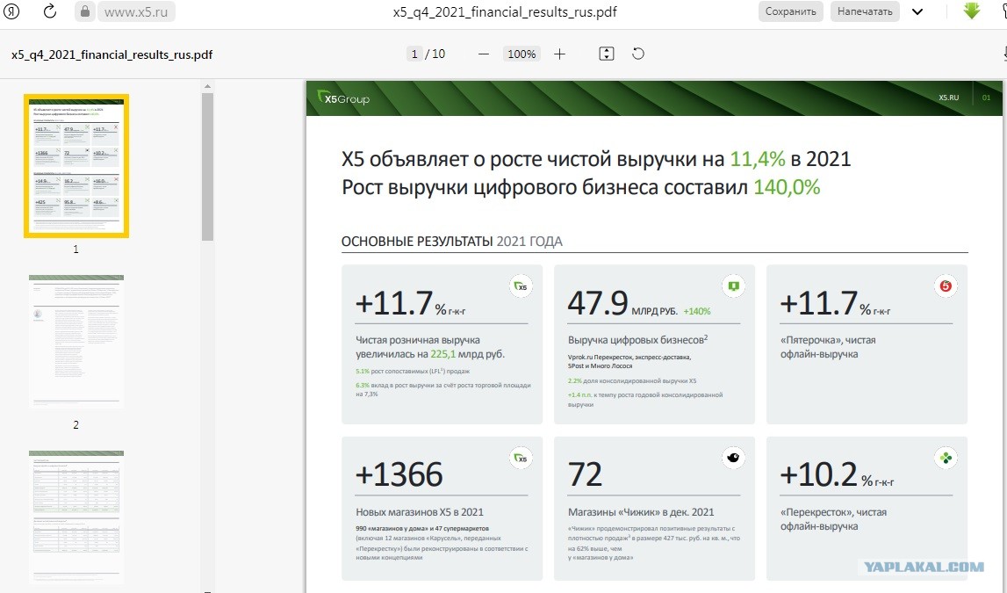Image resolution: width=1007 pixels, height=593 pixels.
Task: Click the Сохранить button
Action: tap(790, 11)
